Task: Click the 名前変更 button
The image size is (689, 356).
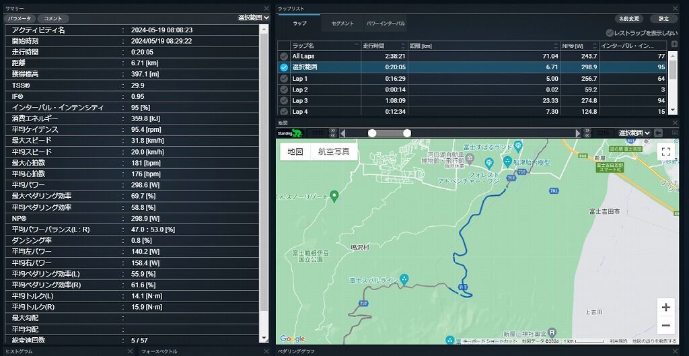Action: (x=629, y=19)
